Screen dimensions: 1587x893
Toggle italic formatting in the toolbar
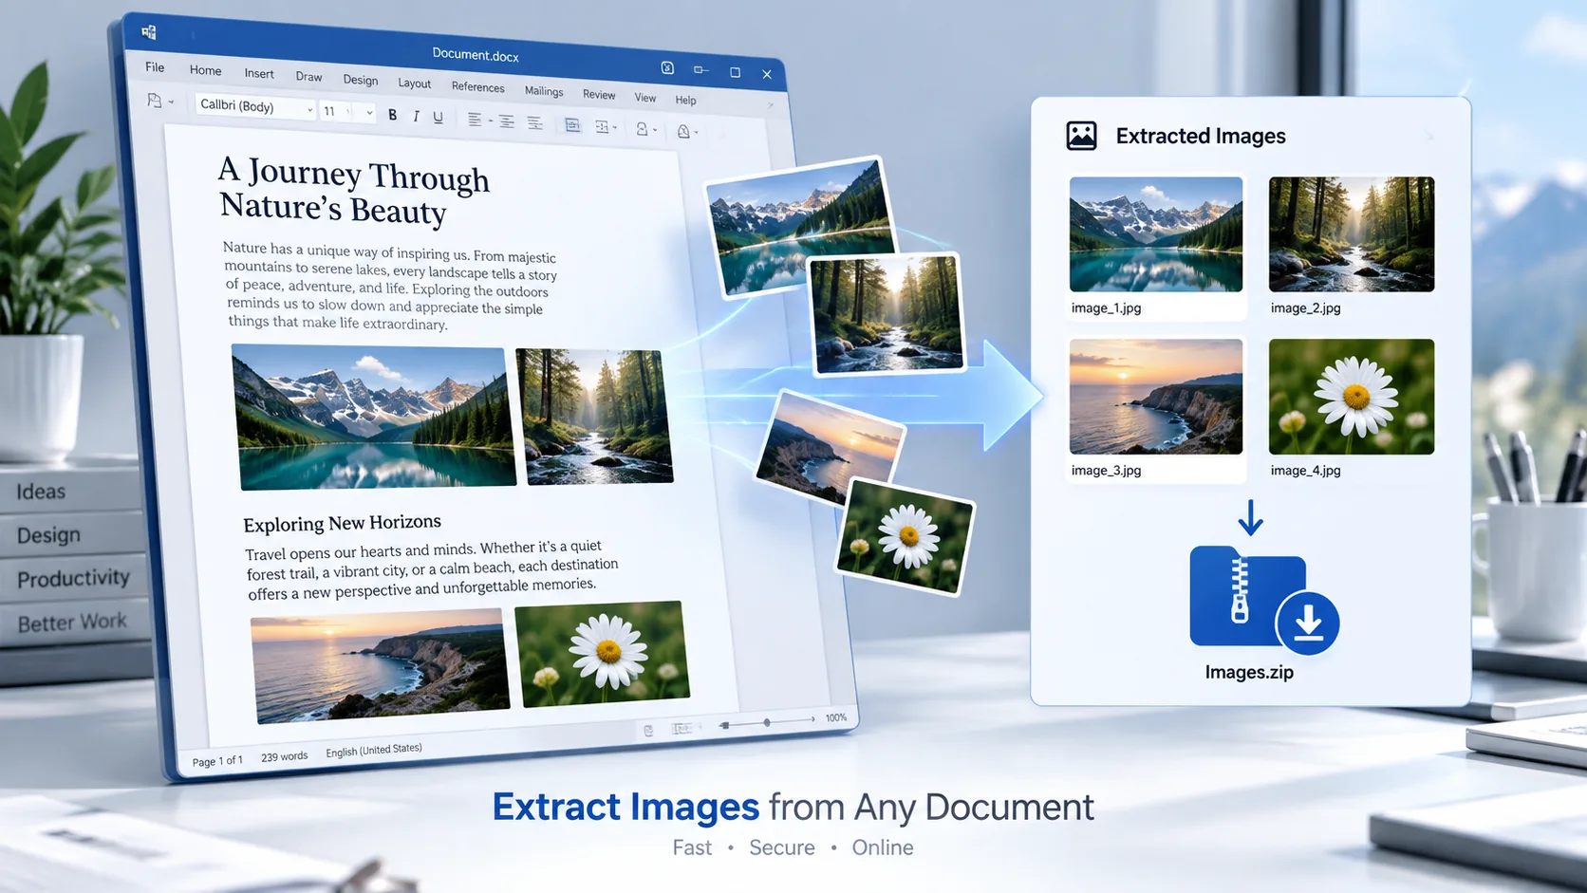[x=416, y=116]
